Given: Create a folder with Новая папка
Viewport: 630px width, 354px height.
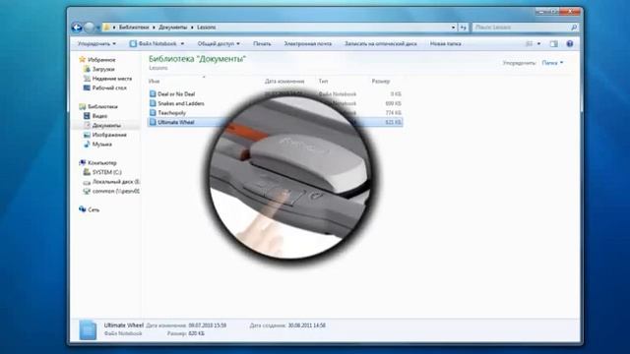Looking at the screenshot, I should pyautogui.click(x=446, y=43).
